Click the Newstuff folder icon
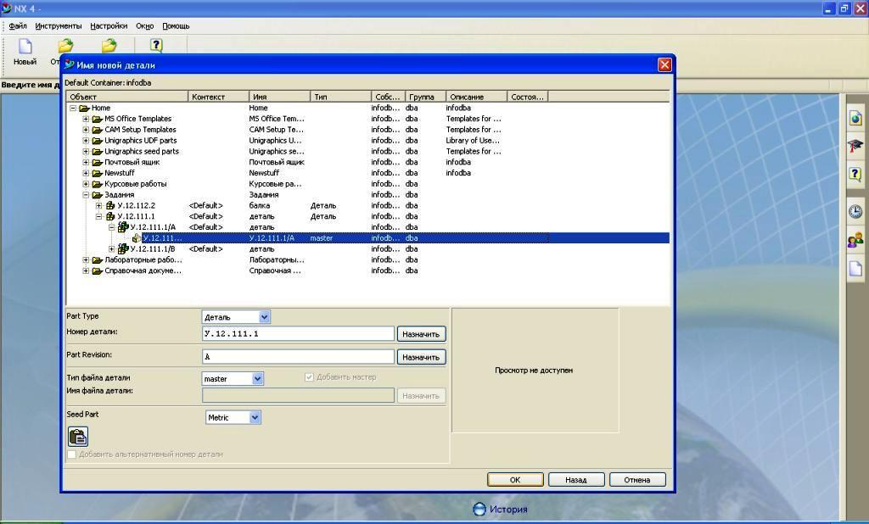The width and height of the screenshot is (869, 524). pyautogui.click(x=97, y=173)
